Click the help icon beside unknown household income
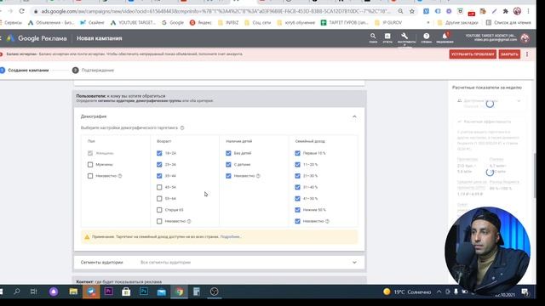Image resolution: width=545 pixels, height=306 pixels. pos(327,221)
